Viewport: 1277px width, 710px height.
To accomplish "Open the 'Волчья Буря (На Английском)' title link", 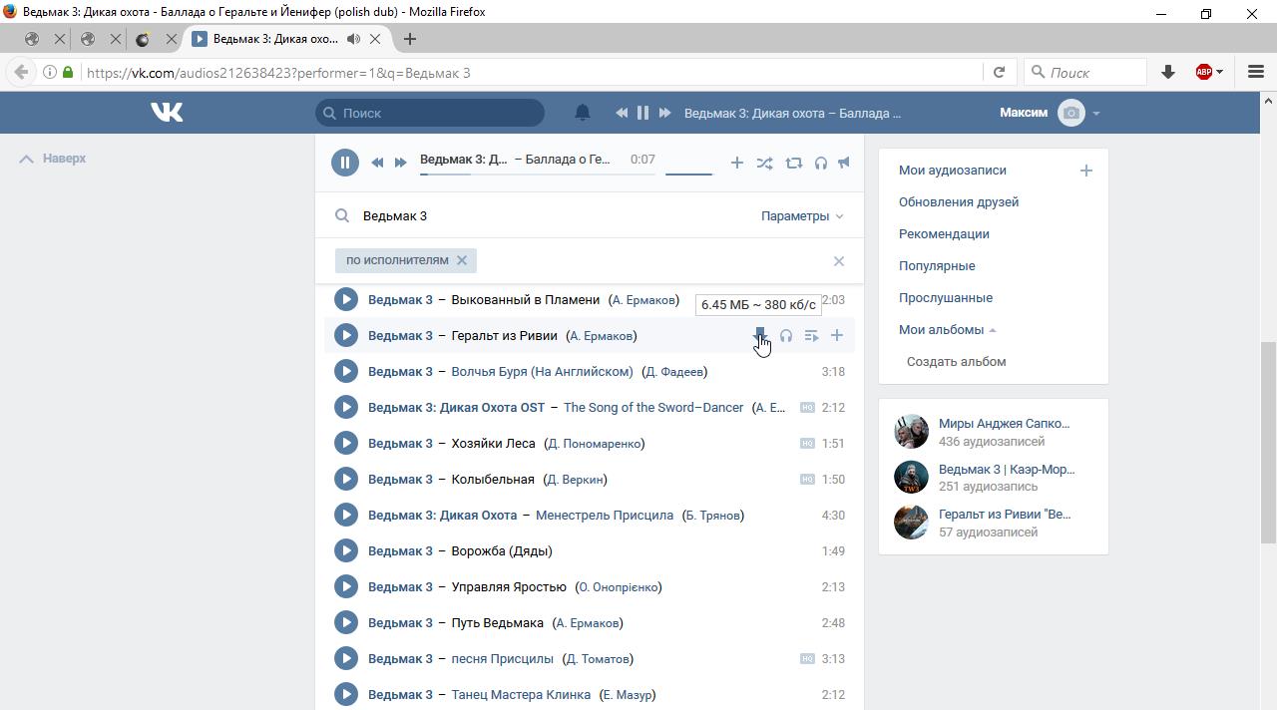I will point(542,371).
